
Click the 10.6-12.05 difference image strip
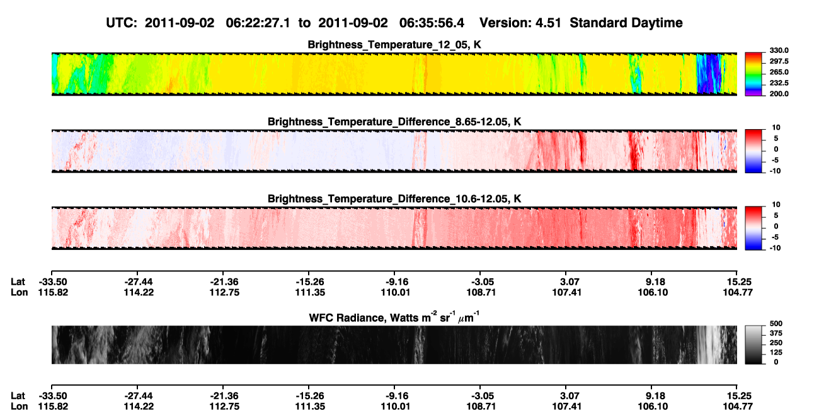[x=394, y=228]
